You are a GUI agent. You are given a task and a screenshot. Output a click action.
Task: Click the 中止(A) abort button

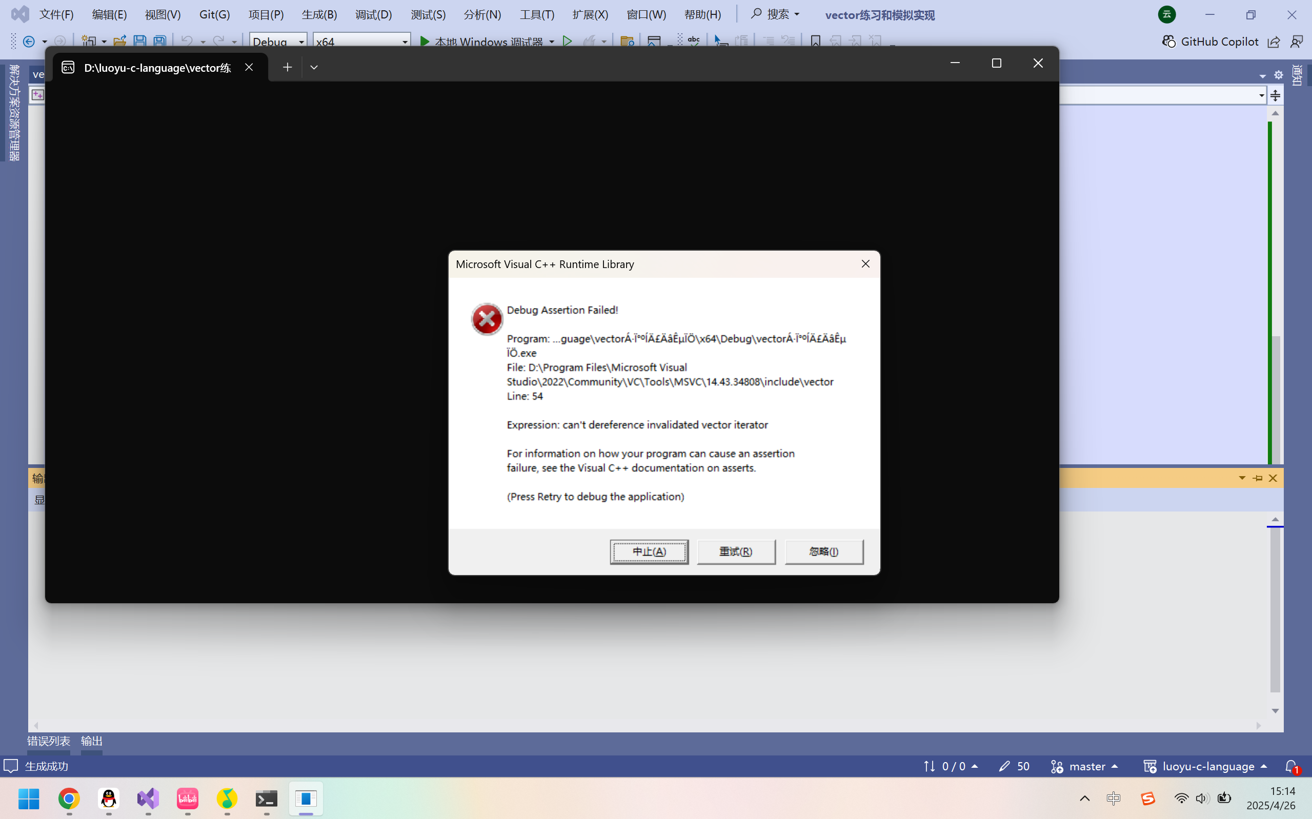click(x=649, y=551)
